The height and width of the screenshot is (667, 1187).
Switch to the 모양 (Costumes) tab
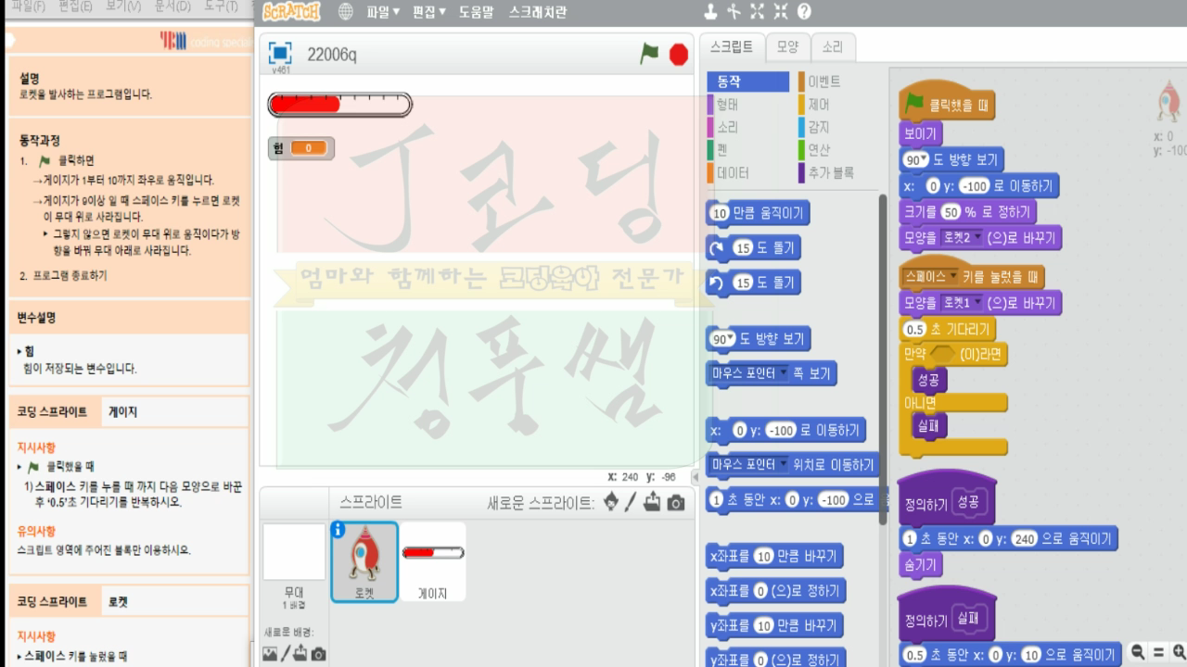[787, 45]
